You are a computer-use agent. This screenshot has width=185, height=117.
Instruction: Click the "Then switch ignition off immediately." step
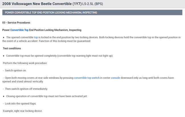(26, 89)
